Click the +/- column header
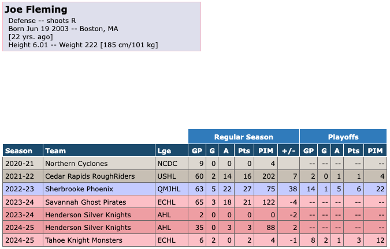The image size is (390, 249). pos(286,151)
